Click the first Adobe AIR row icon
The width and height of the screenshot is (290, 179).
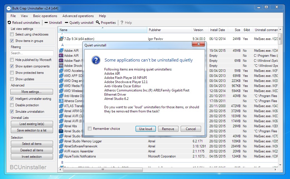point(61,50)
